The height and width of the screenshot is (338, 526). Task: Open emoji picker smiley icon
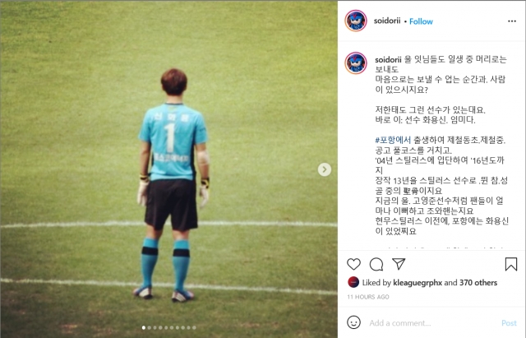(353, 322)
